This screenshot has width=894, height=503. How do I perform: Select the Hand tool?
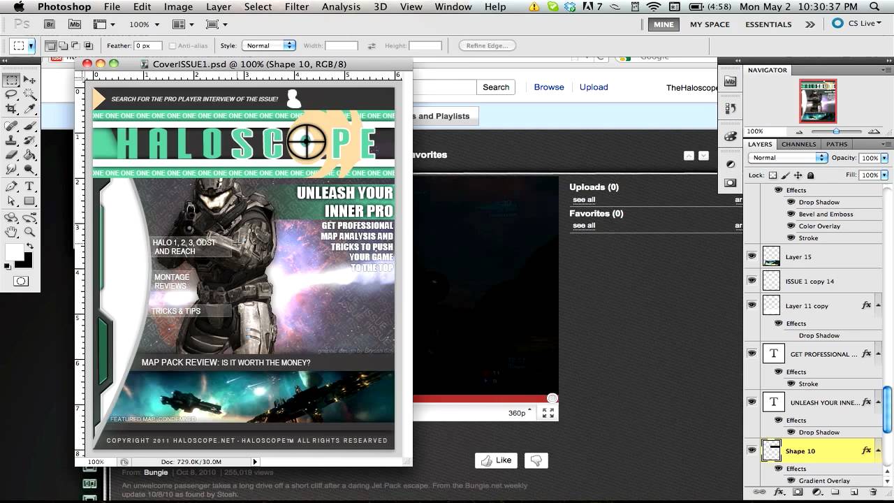[x=12, y=232]
